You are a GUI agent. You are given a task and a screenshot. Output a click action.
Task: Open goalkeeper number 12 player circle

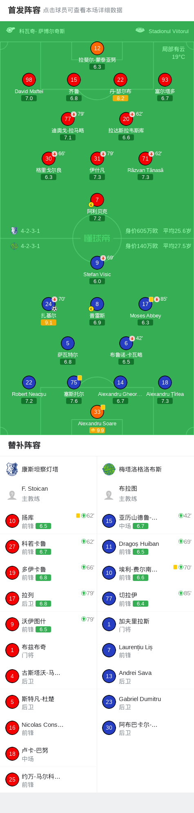tap(97, 48)
